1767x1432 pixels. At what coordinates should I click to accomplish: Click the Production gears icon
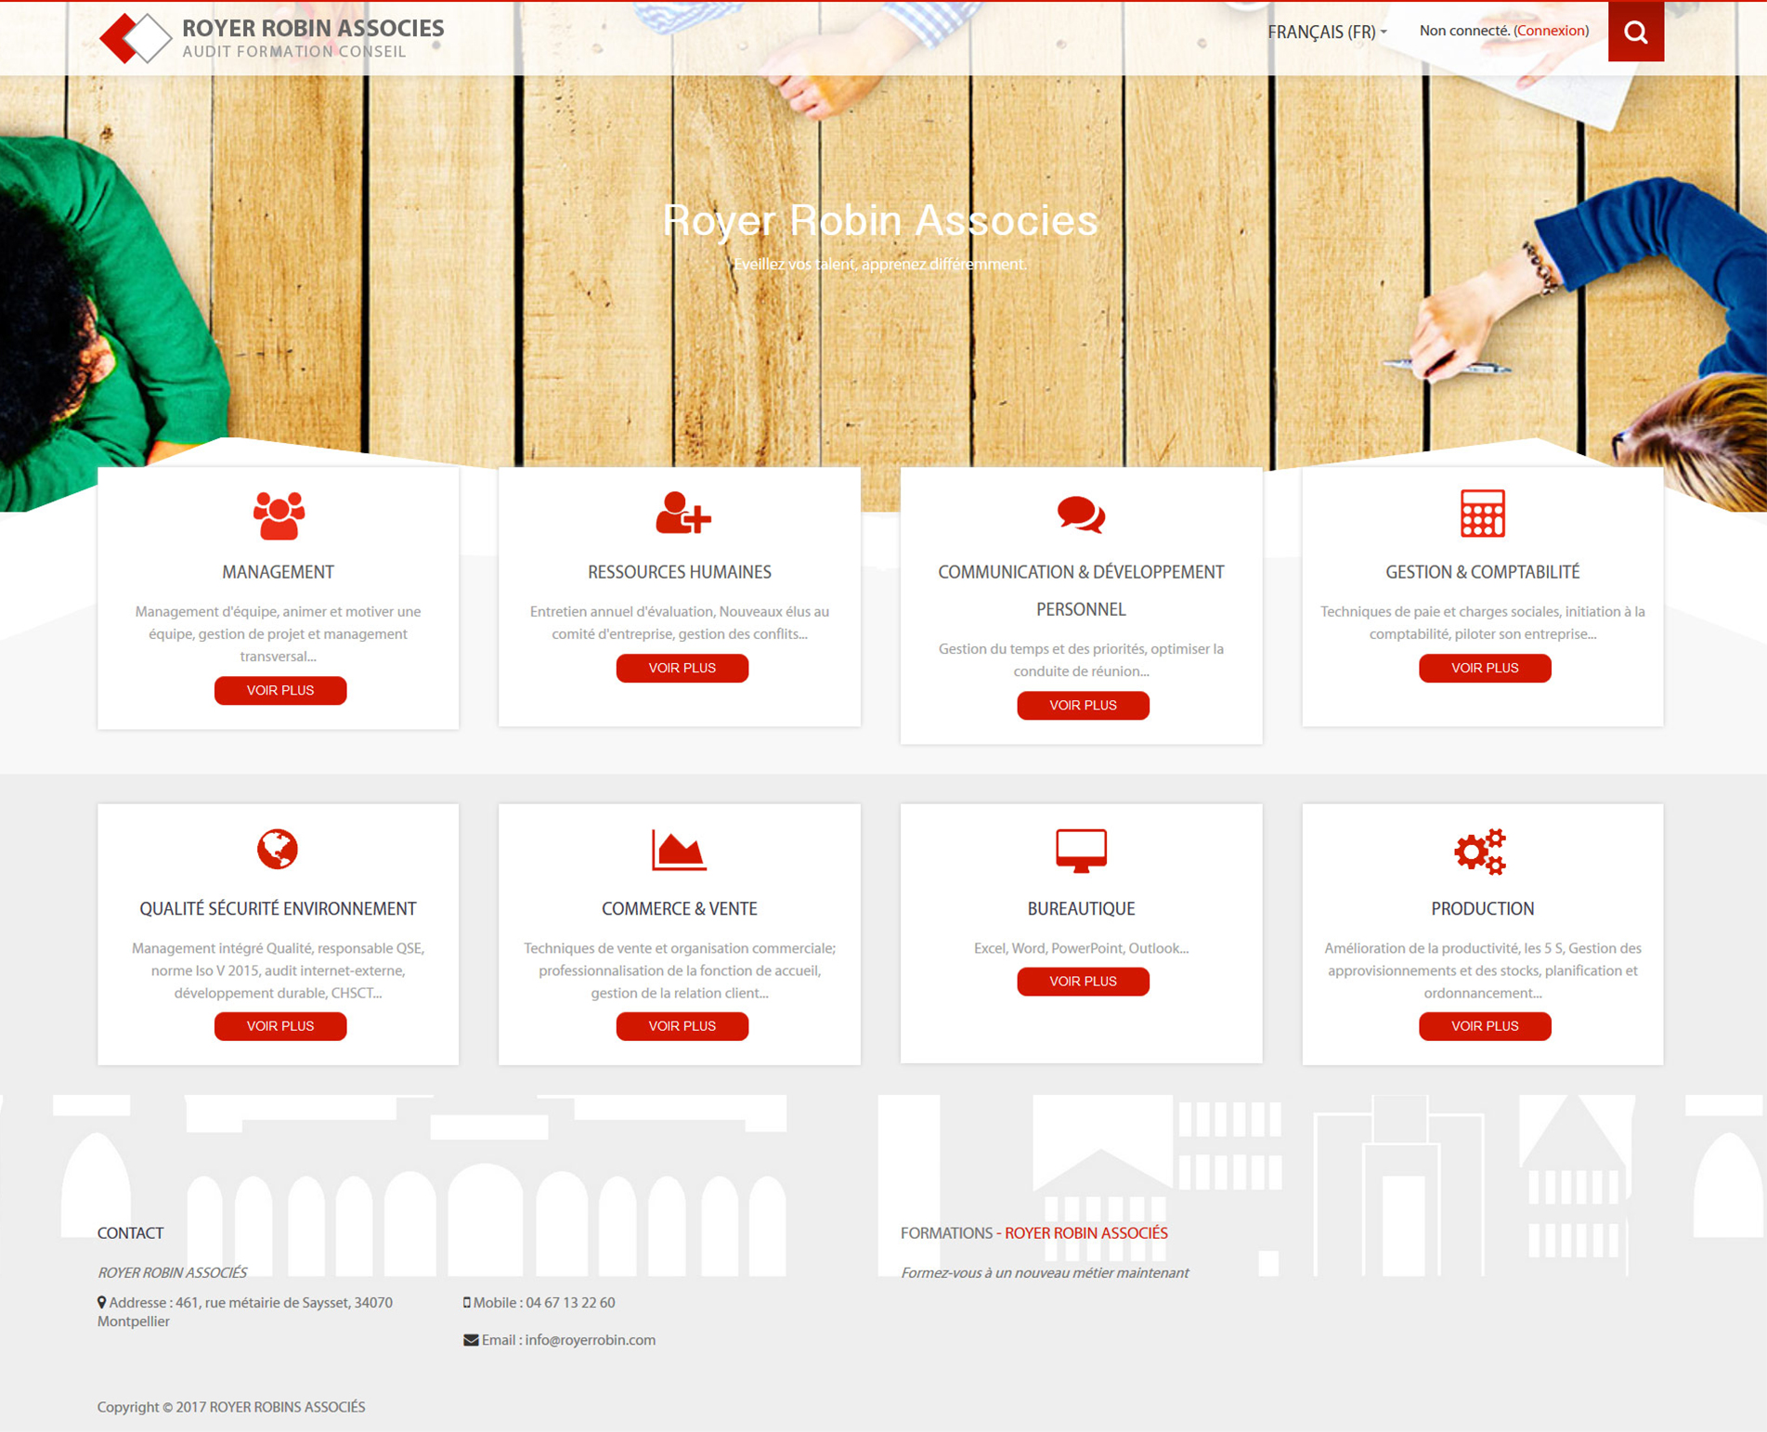click(1481, 852)
